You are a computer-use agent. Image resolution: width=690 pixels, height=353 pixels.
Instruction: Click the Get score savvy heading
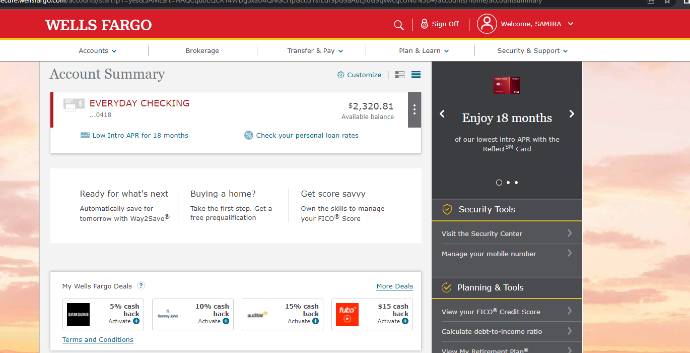[333, 194]
